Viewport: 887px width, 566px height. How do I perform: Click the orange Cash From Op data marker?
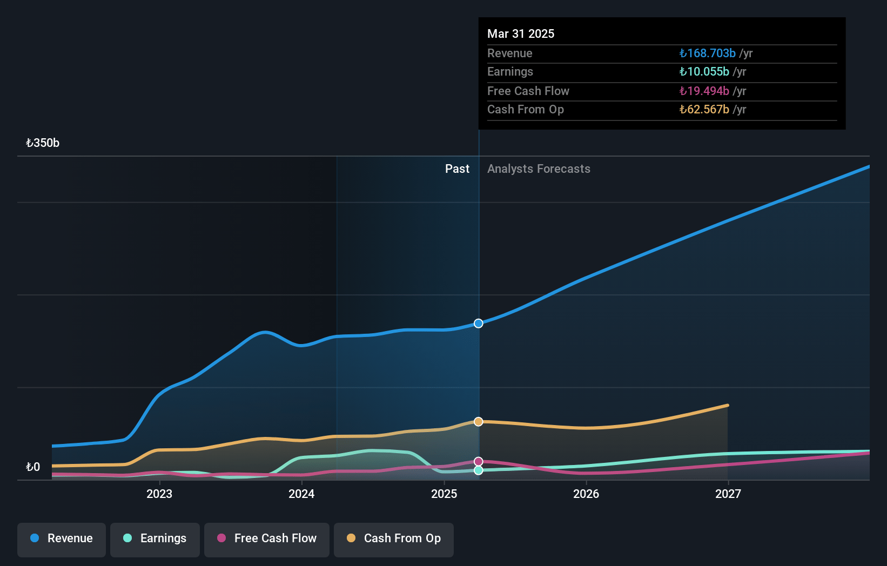[479, 421]
